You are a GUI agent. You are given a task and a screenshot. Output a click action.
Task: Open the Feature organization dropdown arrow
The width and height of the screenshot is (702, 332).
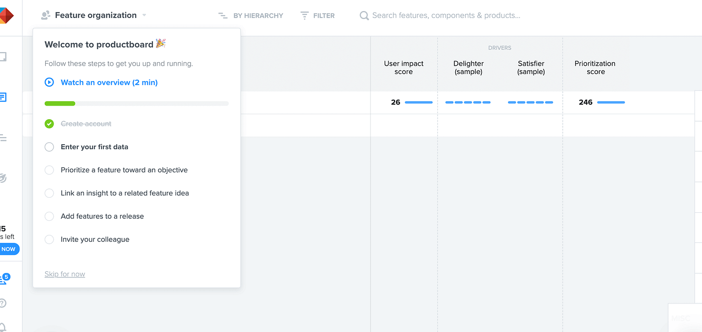(144, 16)
